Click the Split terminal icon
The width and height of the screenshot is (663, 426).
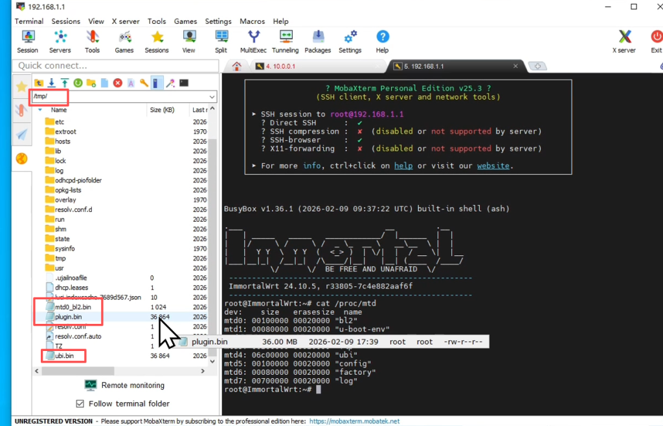221,41
